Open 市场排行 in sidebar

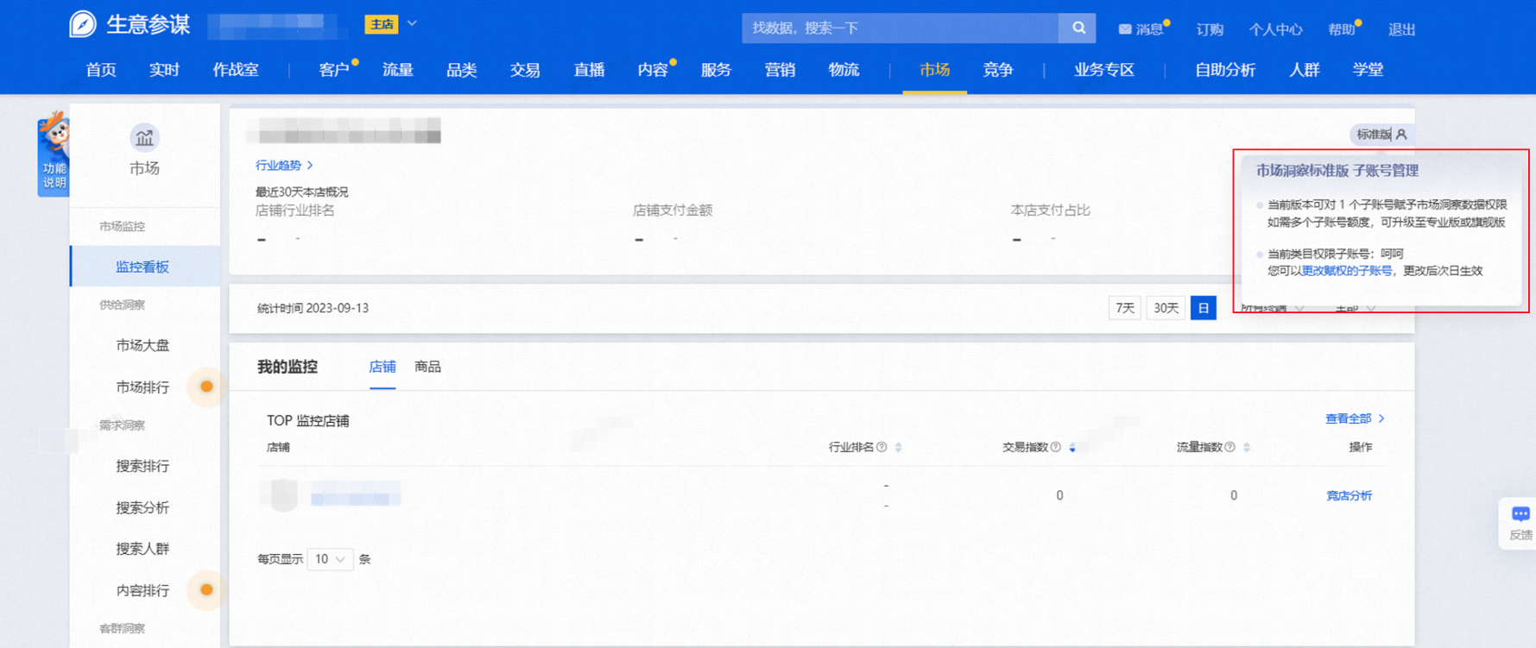tap(142, 387)
